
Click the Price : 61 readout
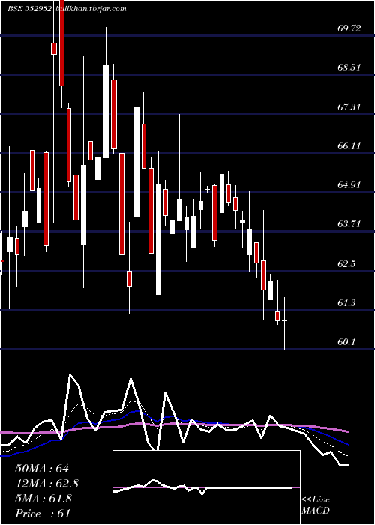(43, 514)
